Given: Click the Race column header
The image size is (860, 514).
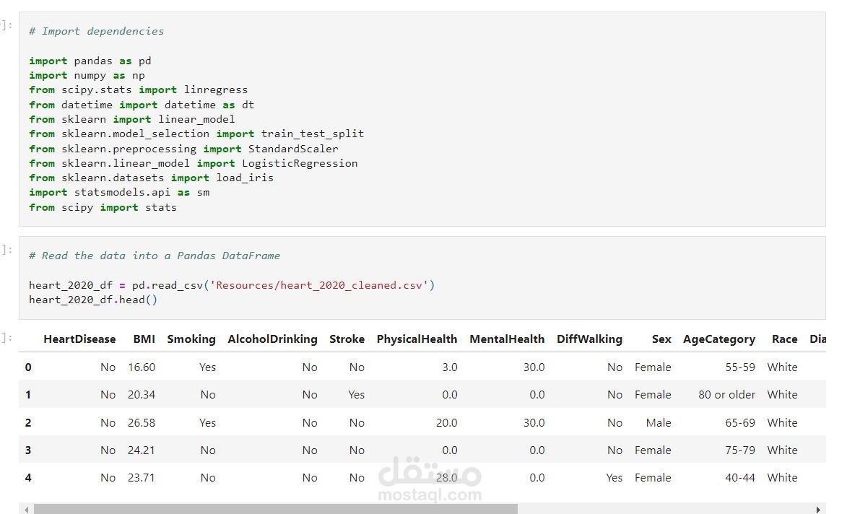Looking at the screenshot, I should 785,339.
